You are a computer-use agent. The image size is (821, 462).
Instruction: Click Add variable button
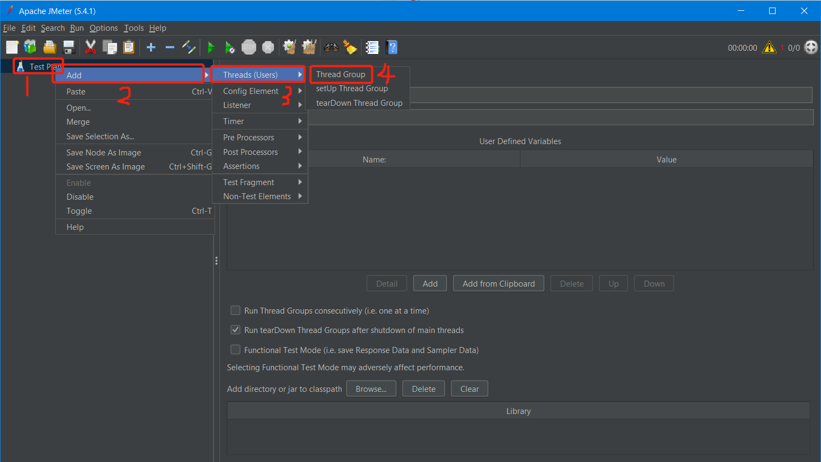pos(430,283)
